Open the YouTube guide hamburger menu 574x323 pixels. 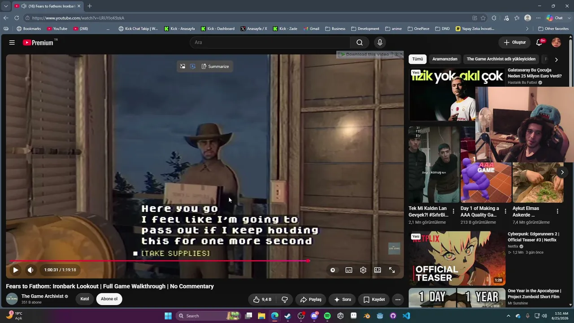pyautogui.click(x=12, y=43)
